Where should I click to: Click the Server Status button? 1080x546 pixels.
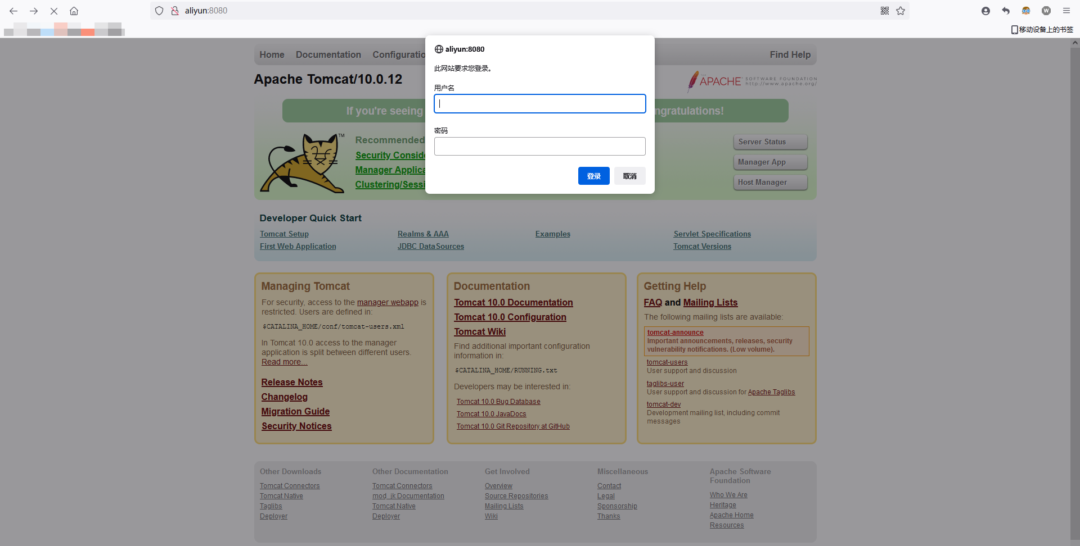pyautogui.click(x=771, y=142)
